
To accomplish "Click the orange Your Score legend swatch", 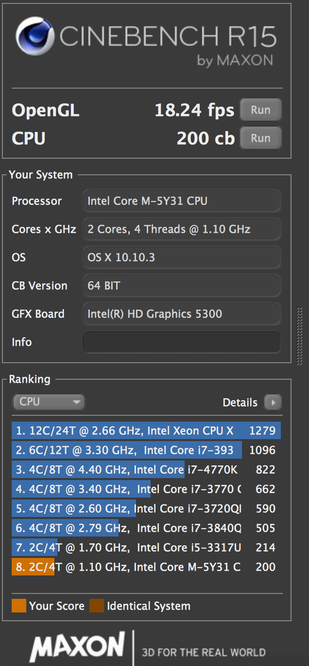I will pyautogui.click(x=19, y=606).
